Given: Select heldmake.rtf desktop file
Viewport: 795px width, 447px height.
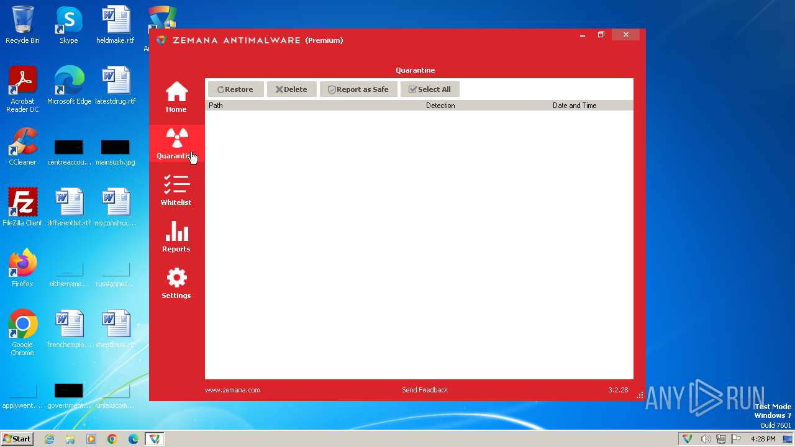Looking at the screenshot, I should click(116, 25).
